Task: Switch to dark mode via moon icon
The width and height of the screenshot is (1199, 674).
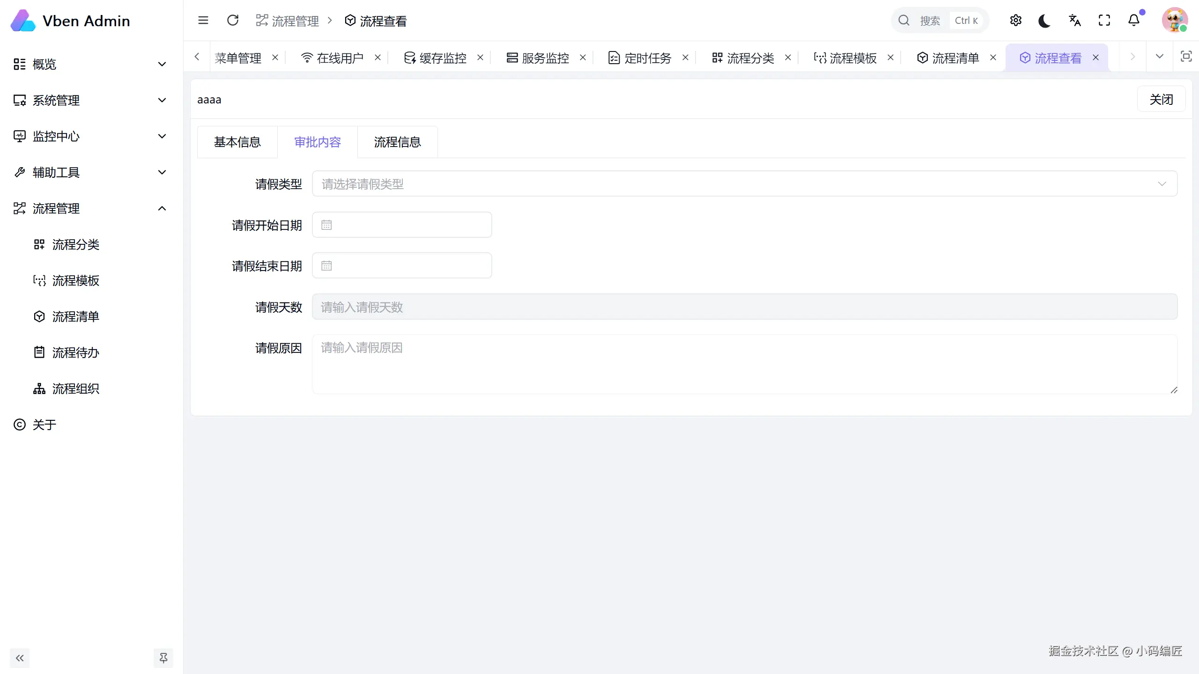Action: (x=1044, y=21)
